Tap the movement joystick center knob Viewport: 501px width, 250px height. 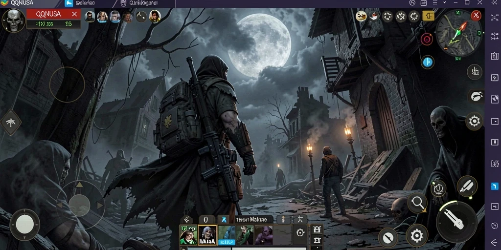[x=79, y=205]
